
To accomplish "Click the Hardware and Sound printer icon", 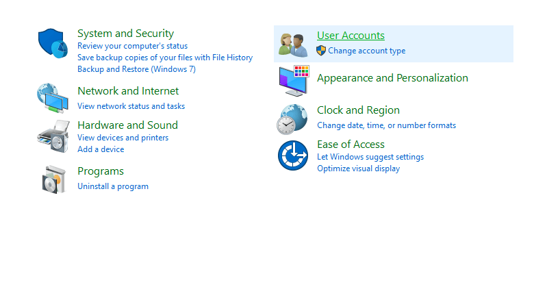I will coord(53,136).
